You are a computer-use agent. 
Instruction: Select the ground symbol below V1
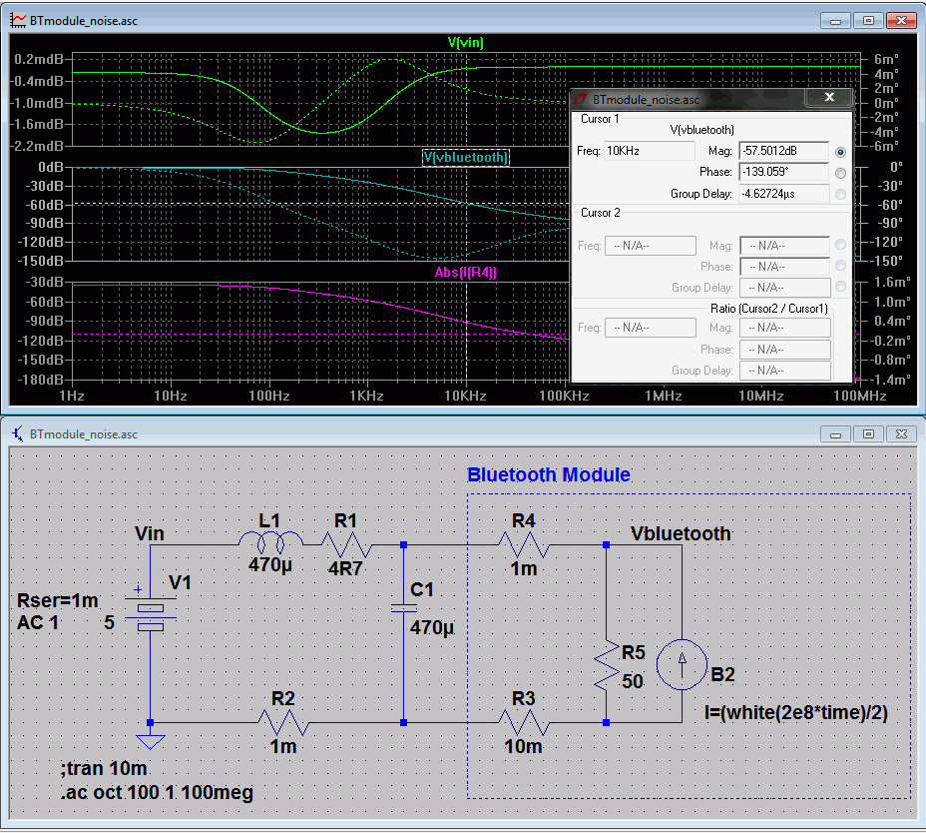point(150,740)
